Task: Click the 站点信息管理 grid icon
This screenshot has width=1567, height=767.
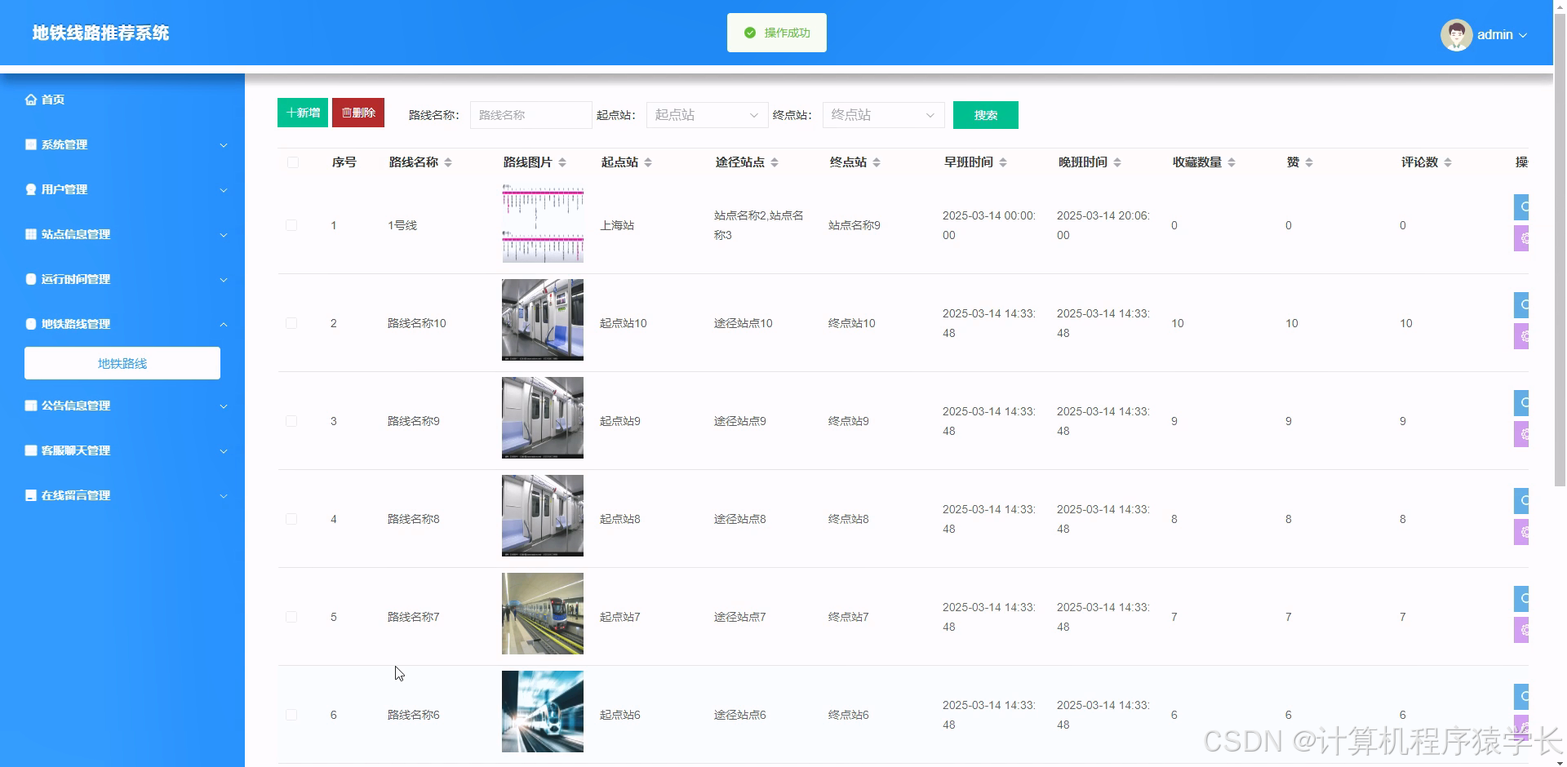Action: pos(31,234)
